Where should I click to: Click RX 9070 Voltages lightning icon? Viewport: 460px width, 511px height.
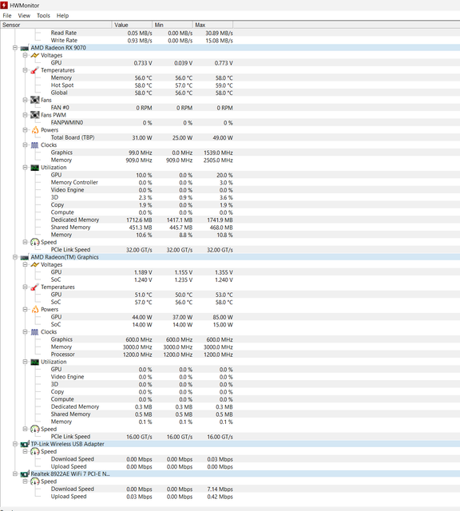point(34,55)
